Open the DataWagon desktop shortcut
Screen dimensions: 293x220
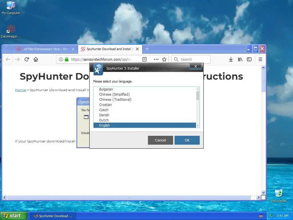click(11, 32)
